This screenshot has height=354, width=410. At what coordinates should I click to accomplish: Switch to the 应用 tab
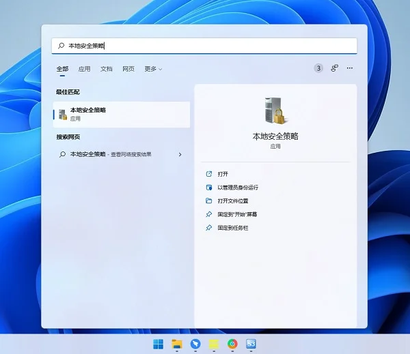84,69
